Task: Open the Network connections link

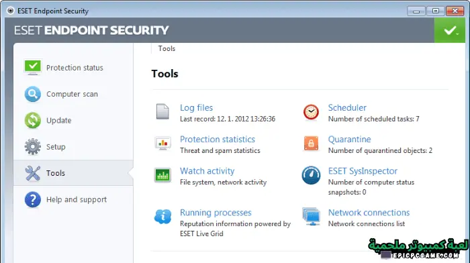Action: (369, 213)
